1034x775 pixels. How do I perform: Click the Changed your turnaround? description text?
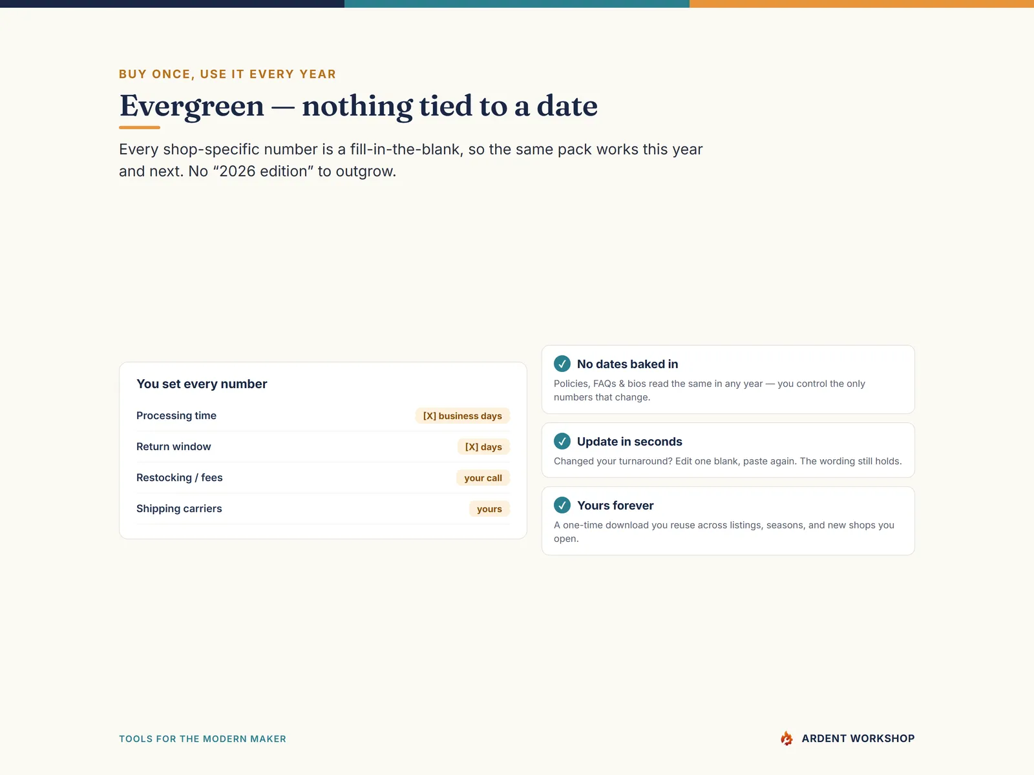click(x=728, y=460)
